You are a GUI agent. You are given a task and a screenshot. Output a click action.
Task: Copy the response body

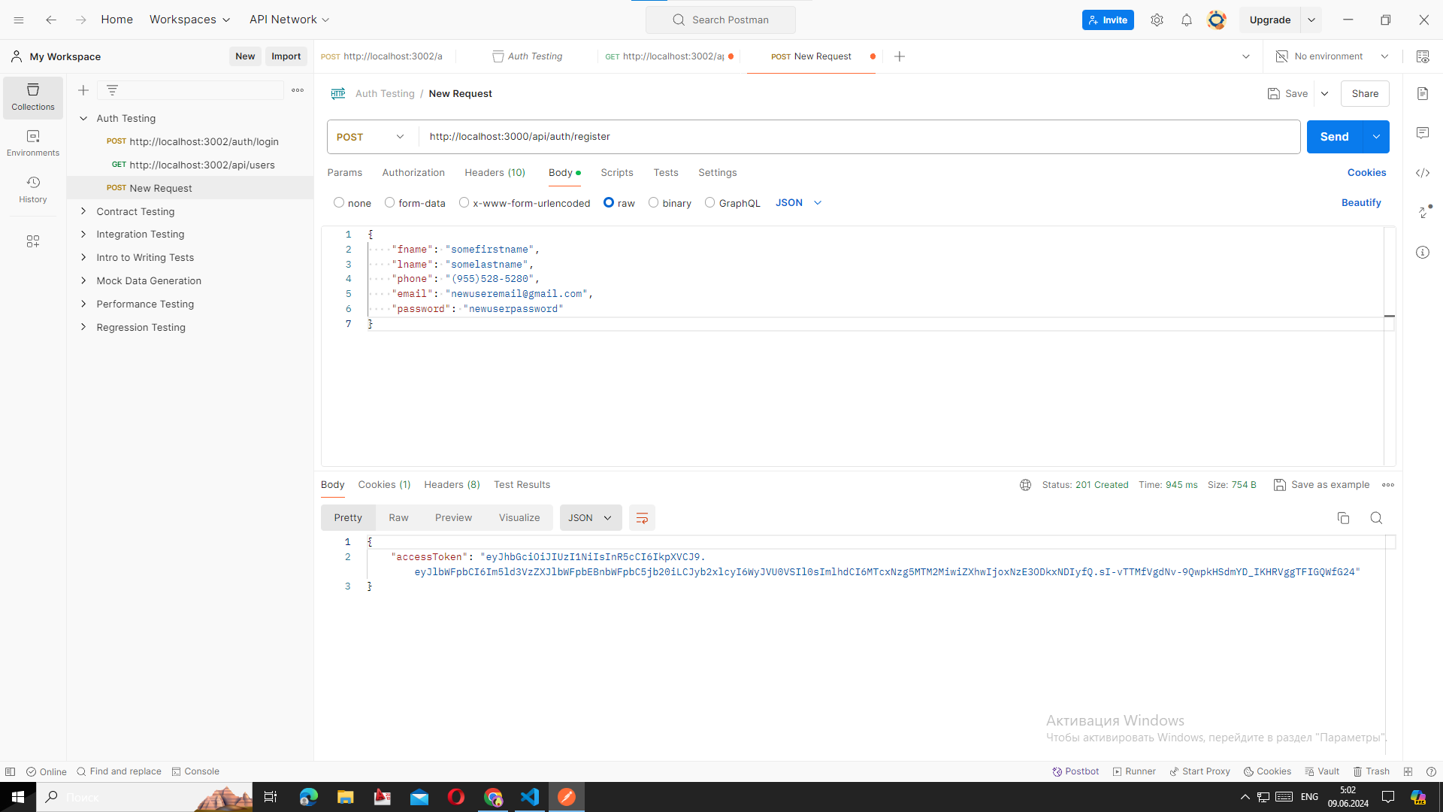pos(1343,518)
